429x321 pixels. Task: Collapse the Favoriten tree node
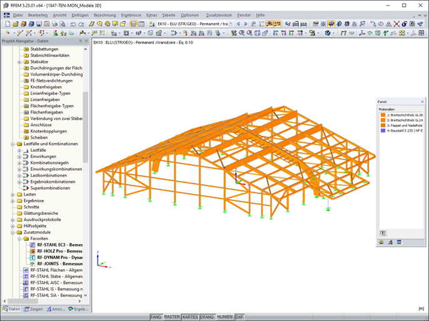tap(19, 239)
